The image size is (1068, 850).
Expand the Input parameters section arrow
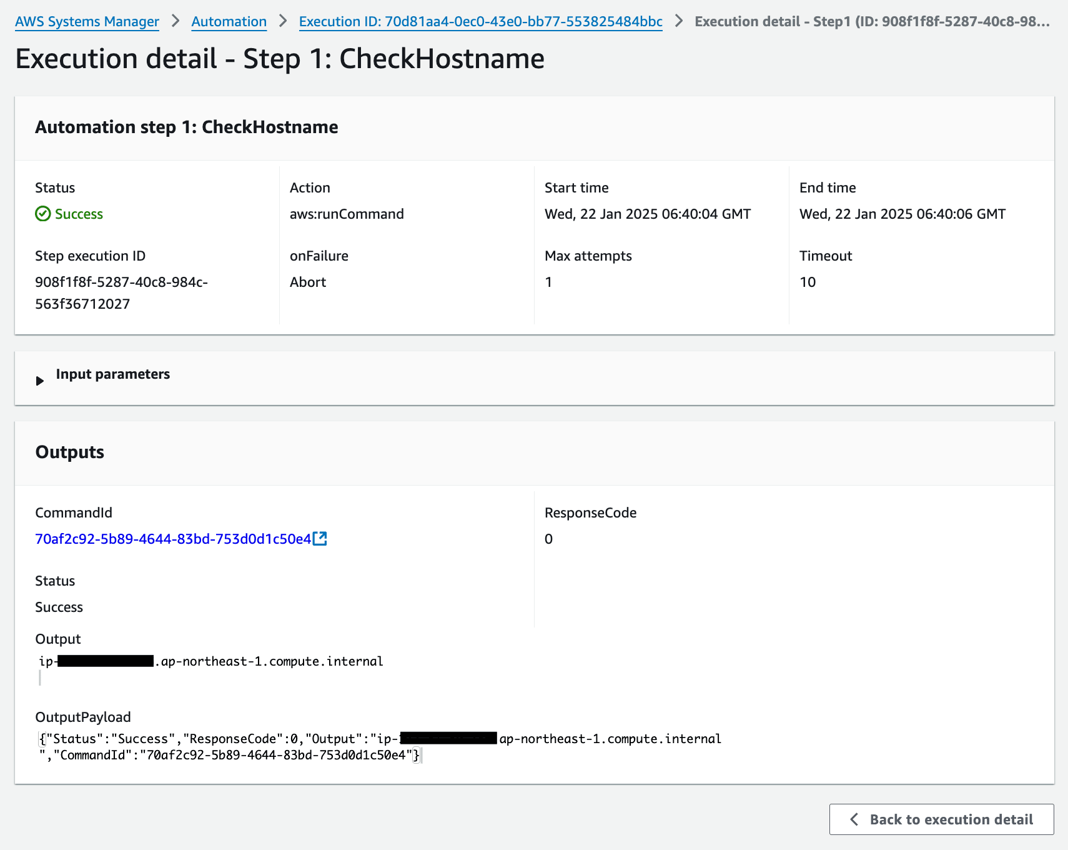click(x=40, y=381)
